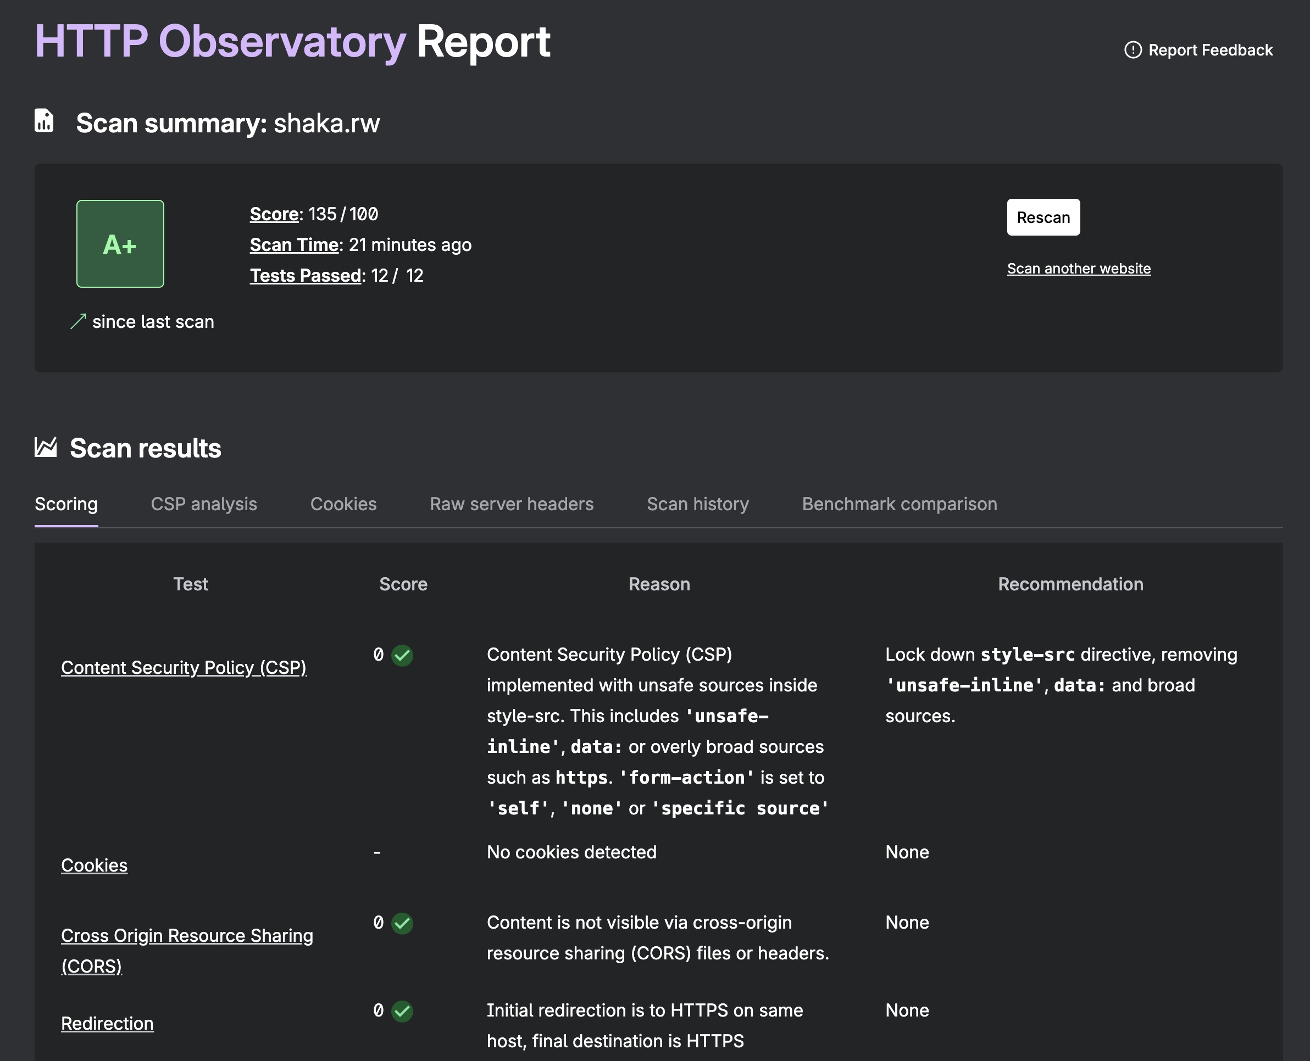Click the Scan another website link
1310x1061 pixels.
pos(1079,269)
